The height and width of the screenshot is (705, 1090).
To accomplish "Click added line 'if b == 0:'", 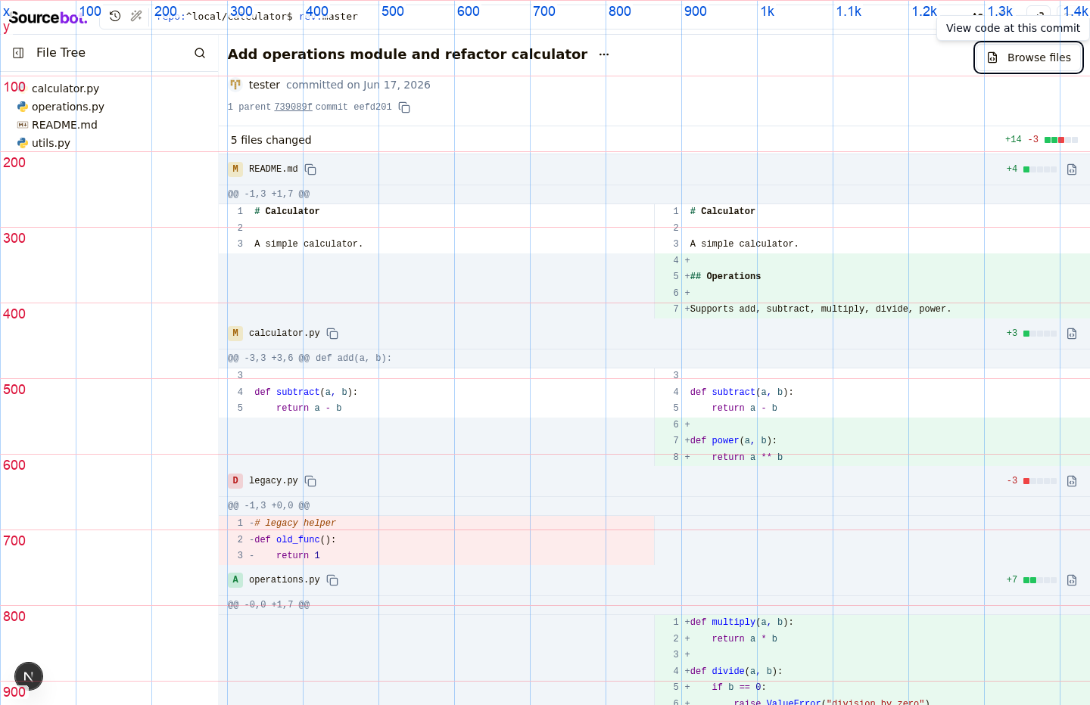I will 739,688.
